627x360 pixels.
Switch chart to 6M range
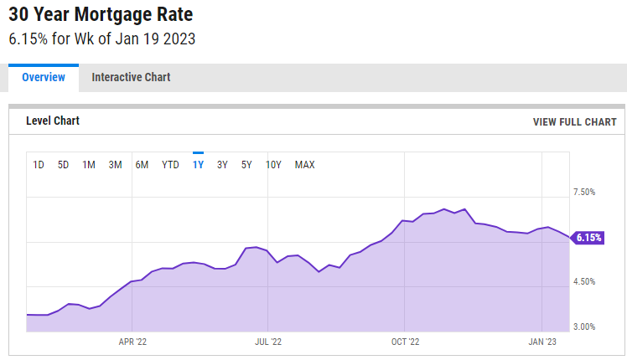coord(142,165)
